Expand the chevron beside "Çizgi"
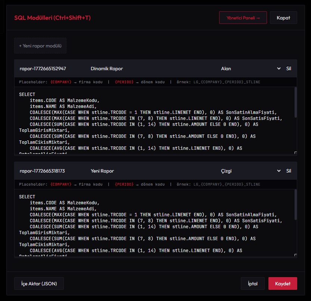Image resolution: width=311 pixels, height=301 pixels. [x=279, y=171]
